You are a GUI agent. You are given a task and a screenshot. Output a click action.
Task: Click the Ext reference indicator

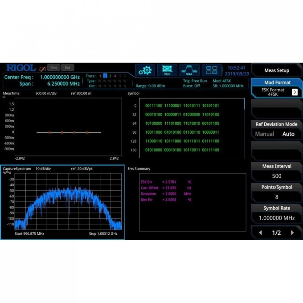point(67,68)
